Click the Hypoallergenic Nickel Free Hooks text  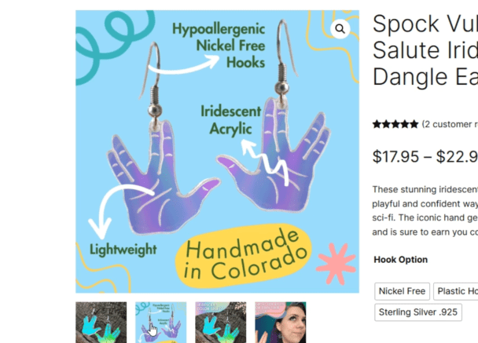click(x=219, y=46)
